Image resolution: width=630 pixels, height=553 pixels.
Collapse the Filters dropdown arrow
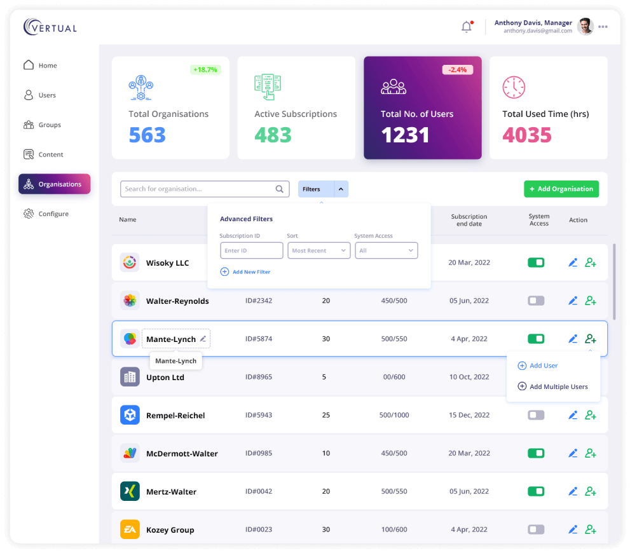[x=341, y=189]
